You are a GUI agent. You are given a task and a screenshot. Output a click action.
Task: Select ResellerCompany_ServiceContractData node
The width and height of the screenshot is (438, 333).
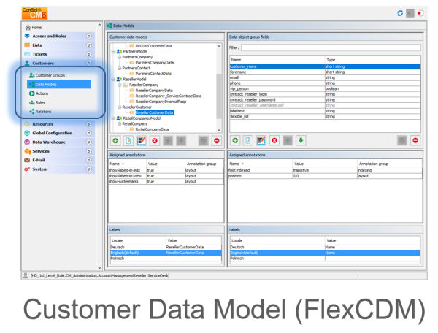169,96
